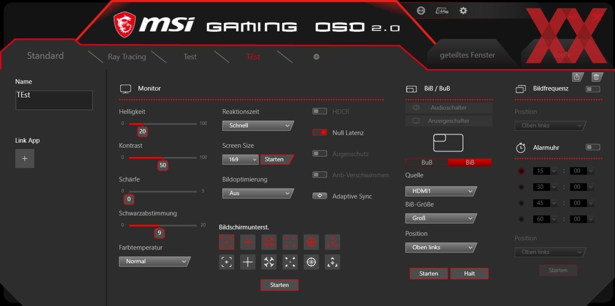615x306 pixels.
Task: Choose the white plus-shaped crosshair
Action: (248, 262)
